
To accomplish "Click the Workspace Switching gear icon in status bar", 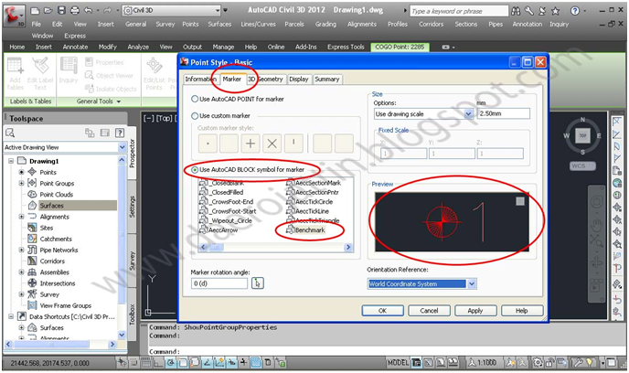I will (538, 363).
